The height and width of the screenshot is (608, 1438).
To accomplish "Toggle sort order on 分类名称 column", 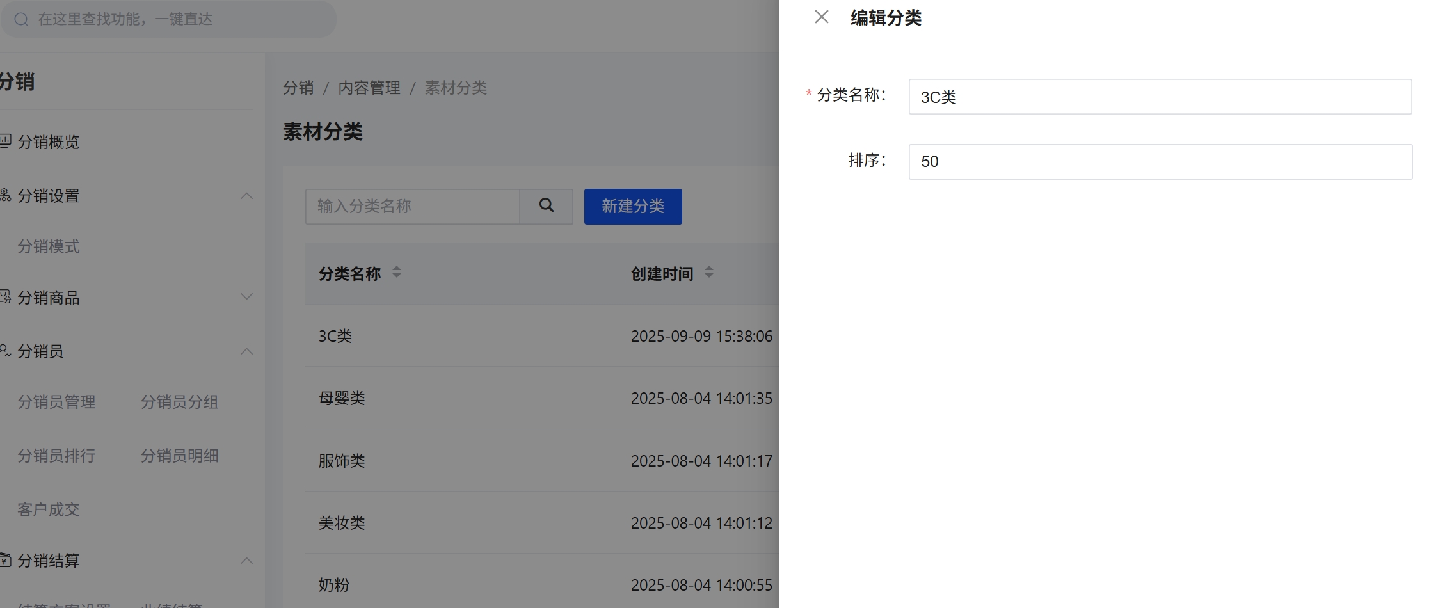I will pos(396,273).
